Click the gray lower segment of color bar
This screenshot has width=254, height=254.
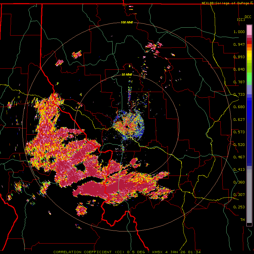point(249,196)
